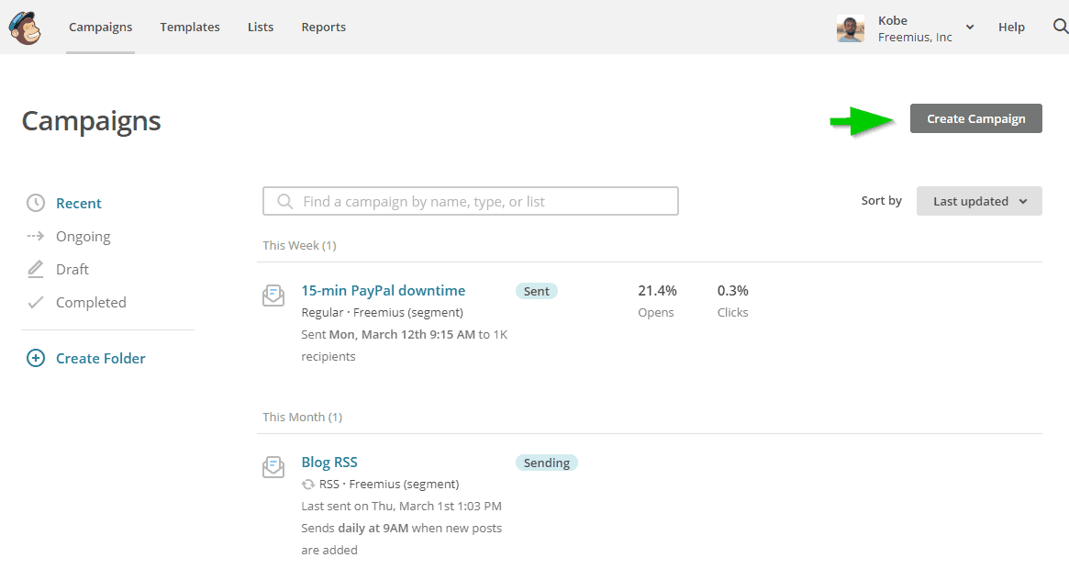Switch to the Templates tab
Viewport: 1069px width, 580px height.
189,27
